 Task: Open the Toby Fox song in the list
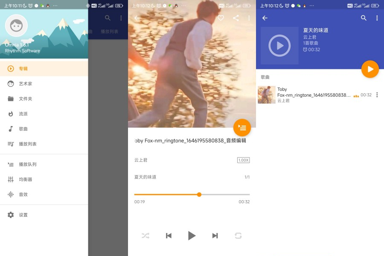click(320, 95)
